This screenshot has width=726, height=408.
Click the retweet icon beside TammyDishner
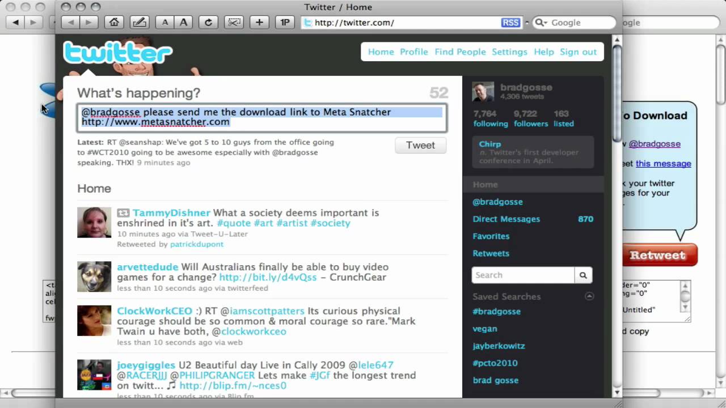point(123,213)
